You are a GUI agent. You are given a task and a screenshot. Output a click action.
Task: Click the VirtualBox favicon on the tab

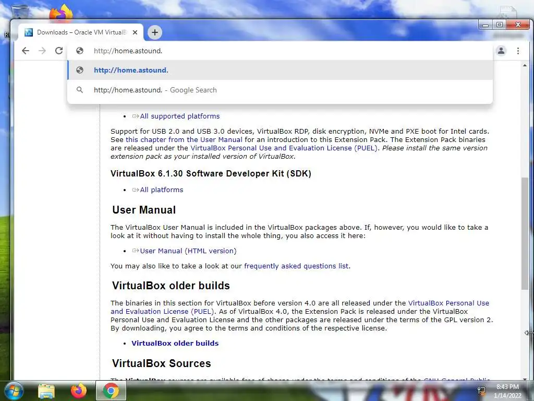(29, 32)
